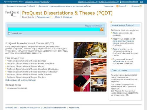Open the Русский language dropdown arrow
The image size is (147, 110).
coord(128,6)
